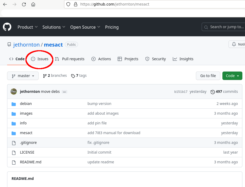
Task: Expand the green Code dropdown button
Action: [232, 76]
